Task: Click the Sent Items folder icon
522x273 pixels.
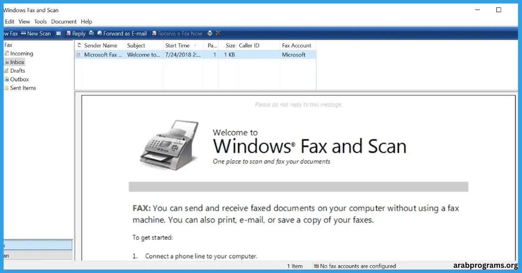Action: tap(6, 88)
